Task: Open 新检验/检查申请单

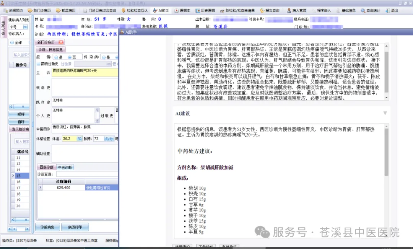Action: [x=237, y=11]
